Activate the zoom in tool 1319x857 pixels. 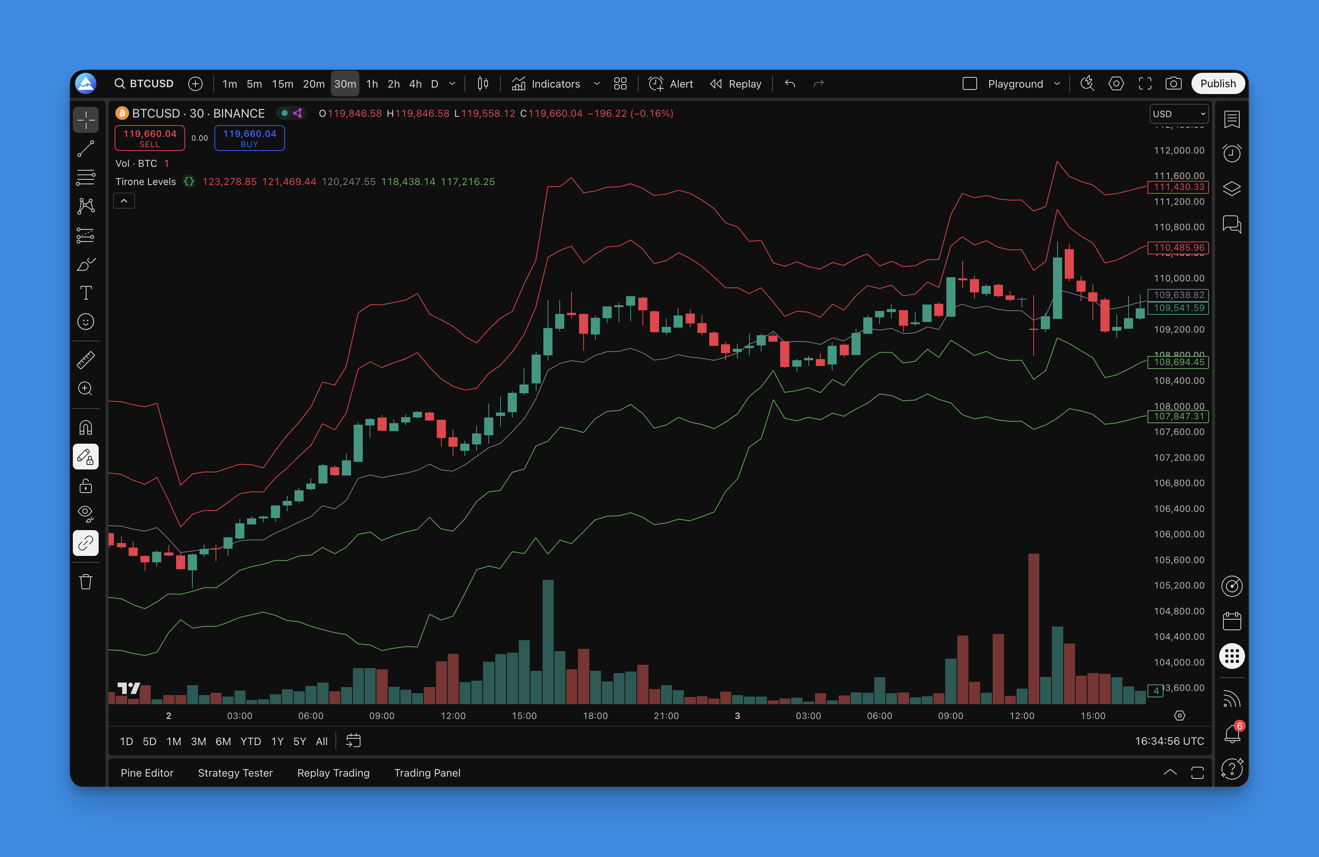(x=85, y=389)
